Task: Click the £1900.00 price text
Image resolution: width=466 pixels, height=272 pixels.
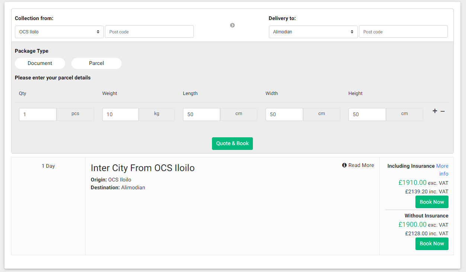Action: click(x=412, y=225)
